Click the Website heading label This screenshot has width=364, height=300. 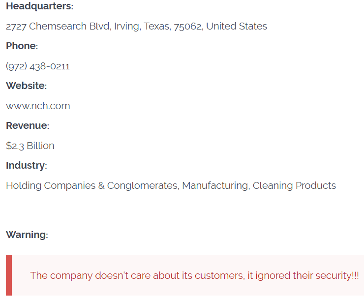coord(25,86)
